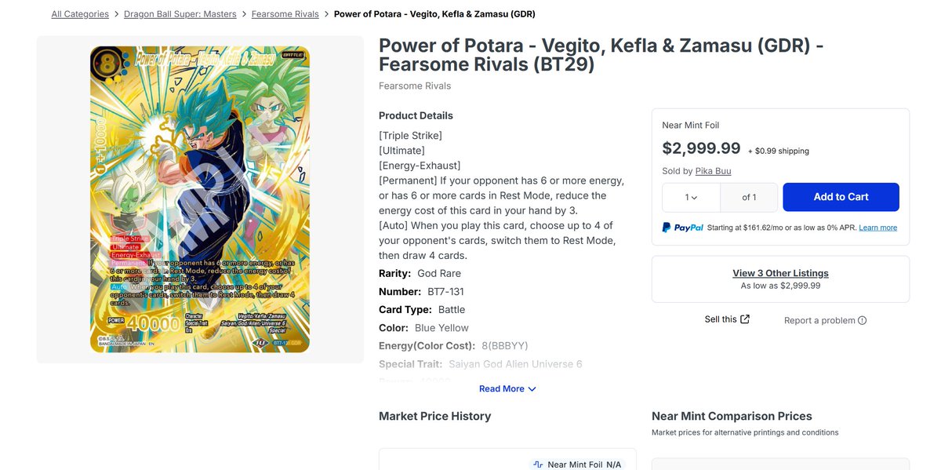Image resolution: width=941 pixels, height=470 pixels.
Task: Follow the PayPal Learn more link
Action: (877, 228)
